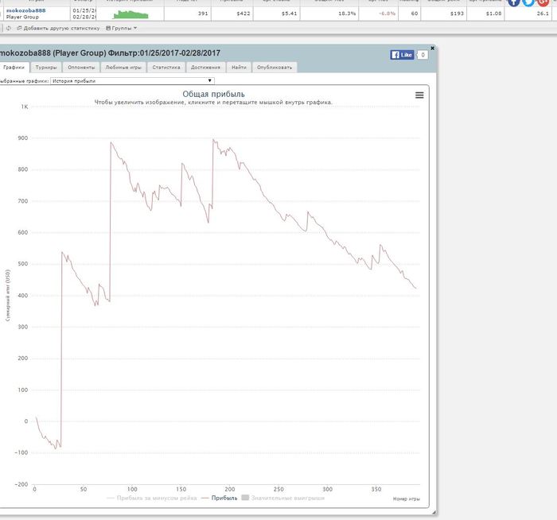Open the Турниры tab
This screenshot has width=557, height=520.
[x=46, y=67]
